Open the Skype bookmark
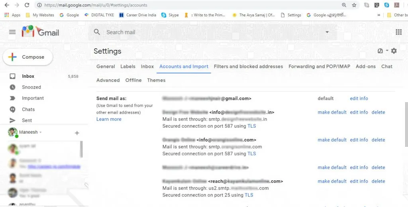The image size is (408, 207). [x=170, y=15]
